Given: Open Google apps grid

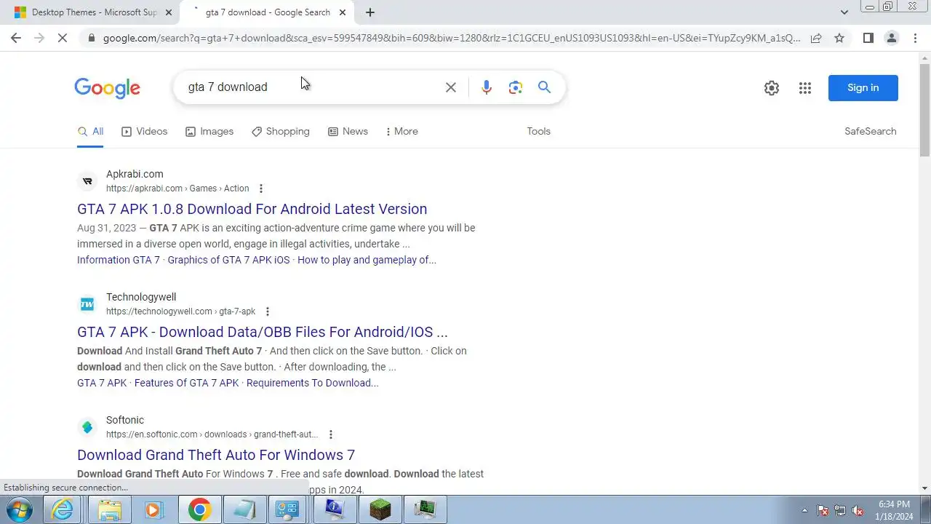Looking at the screenshot, I should (x=804, y=88).
